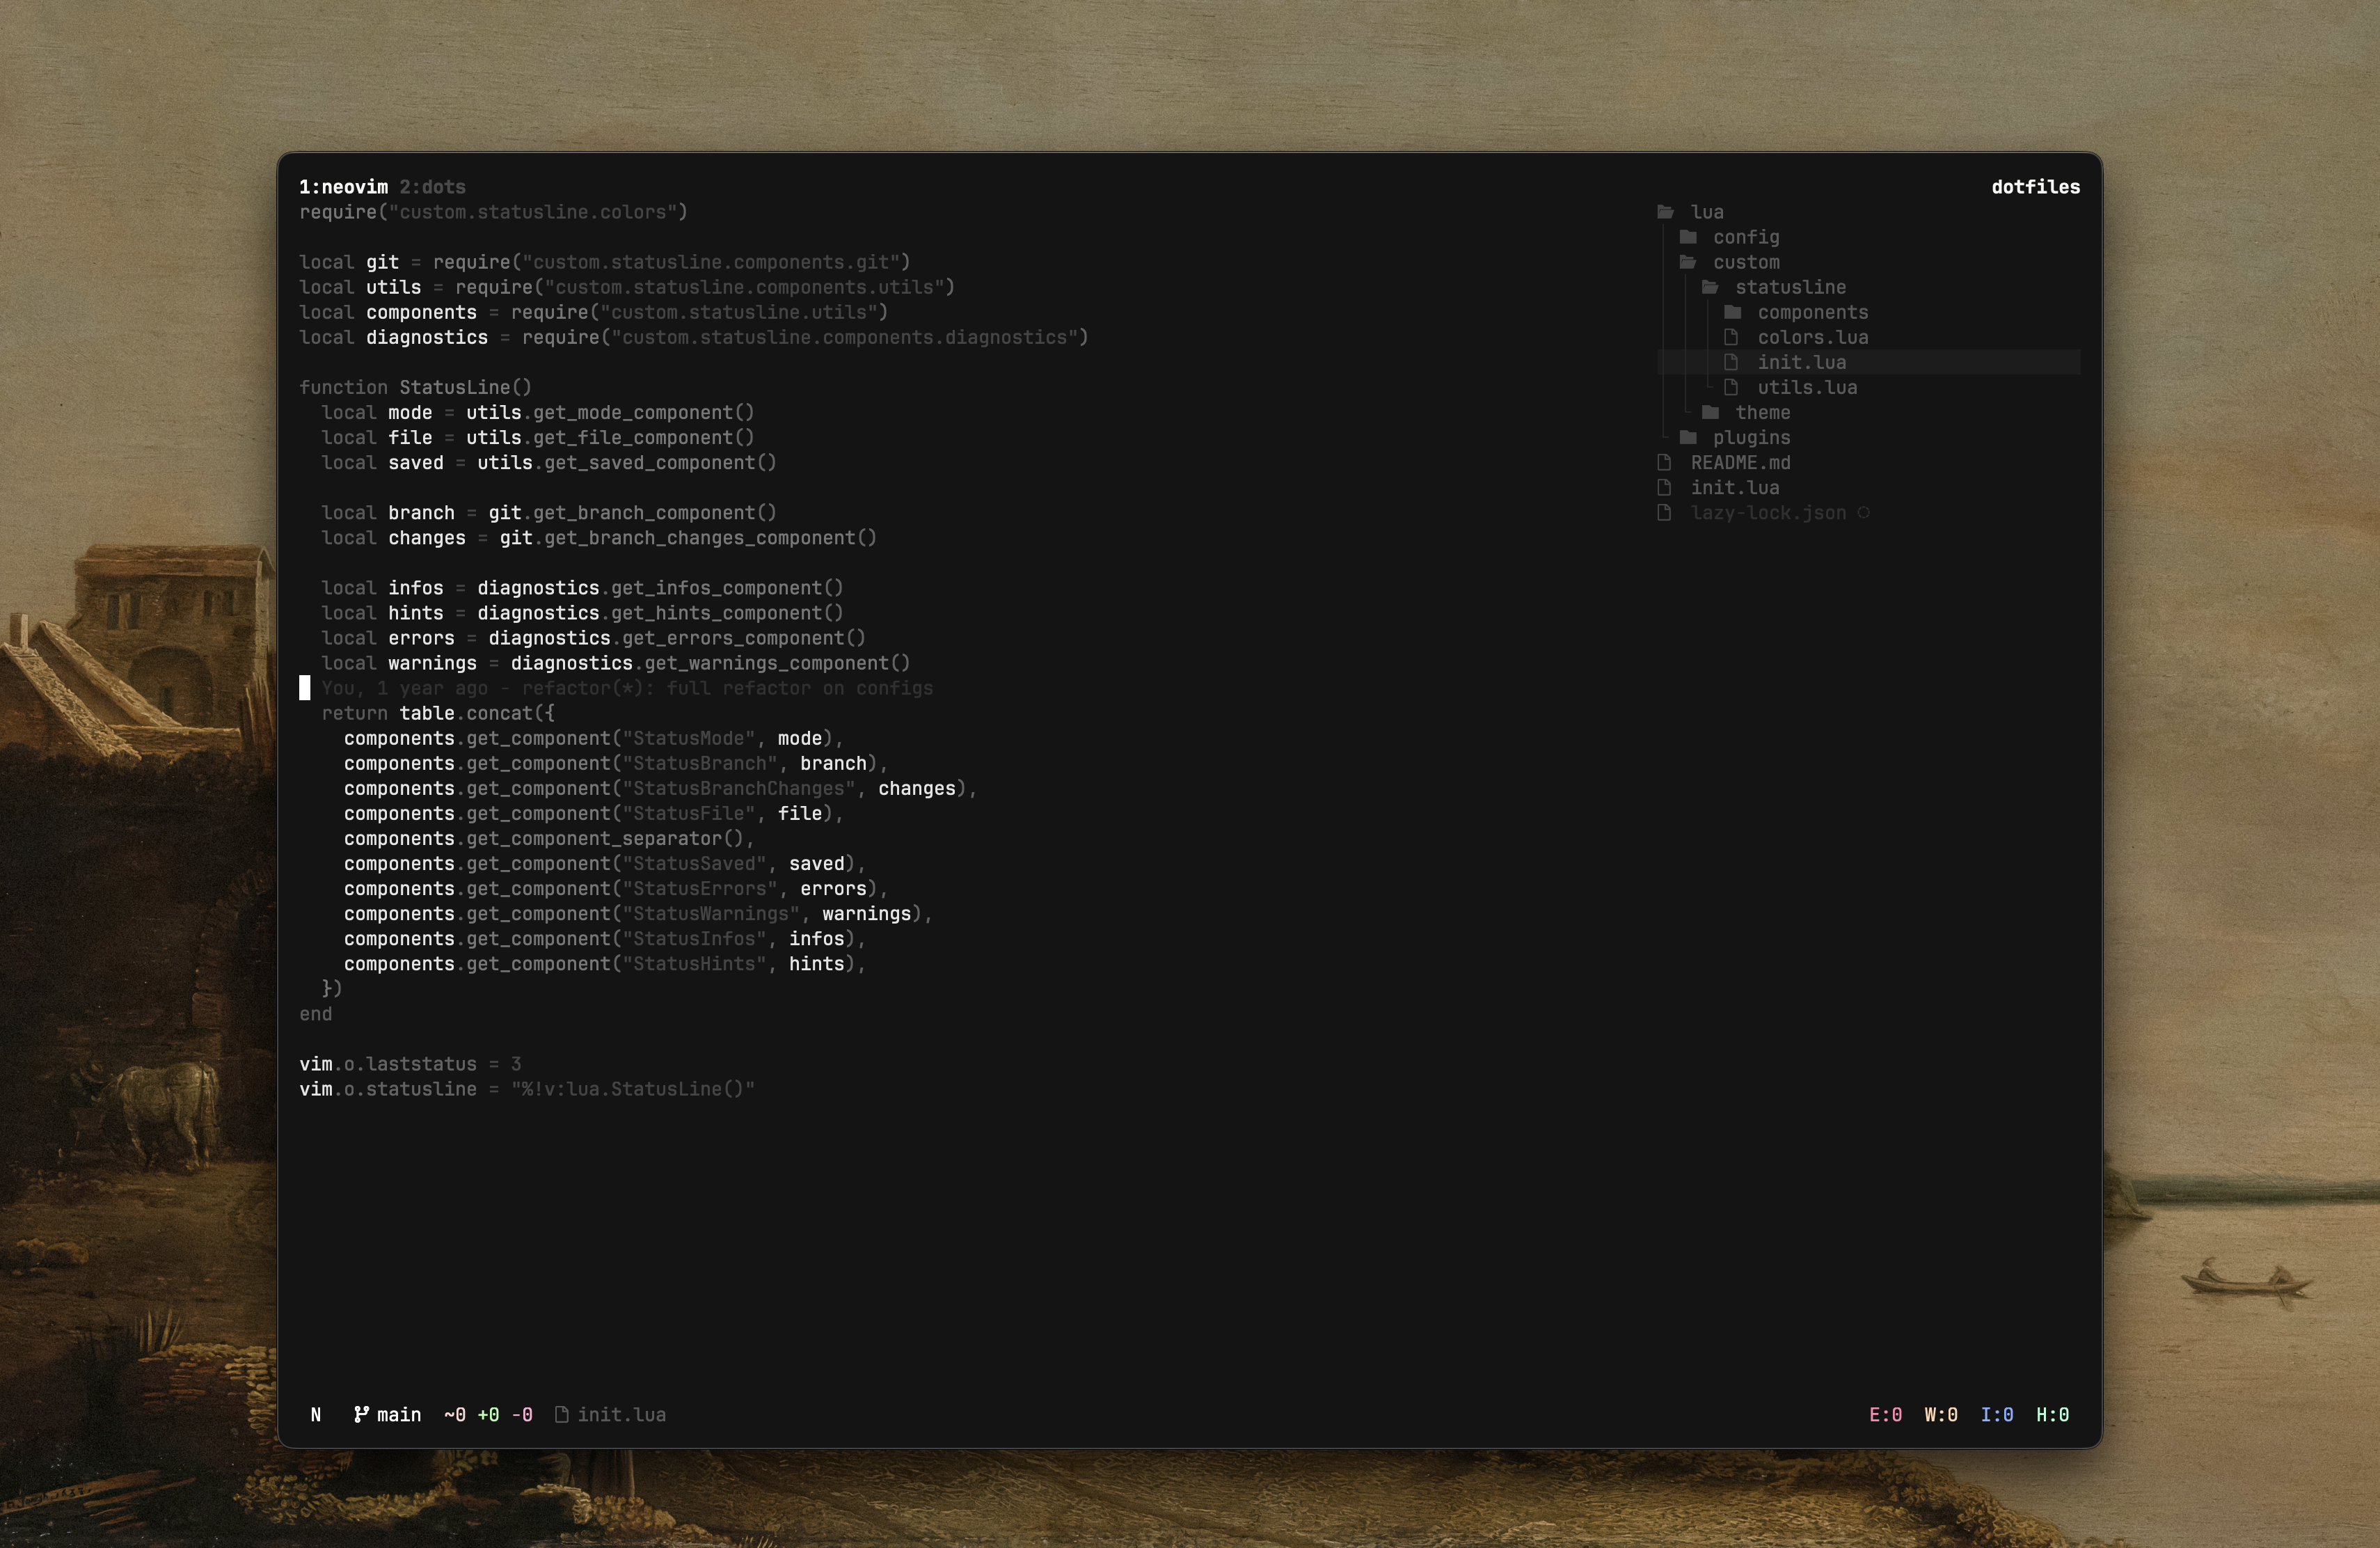Open the root-level init.lua file
2380x1548 pixels.
click(1734, 487)
